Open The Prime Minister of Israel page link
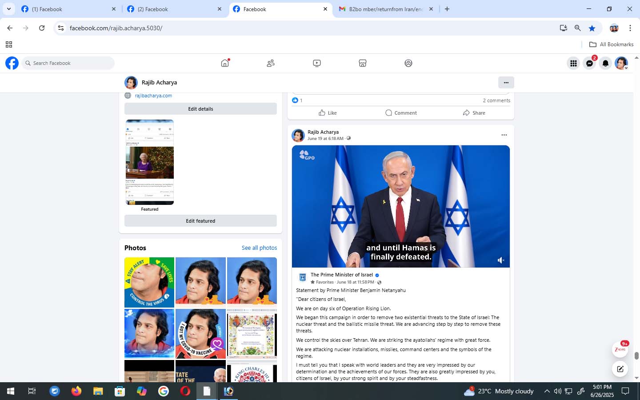The height and width of the screenshot is (400, 640). click(x=342, y=275)
